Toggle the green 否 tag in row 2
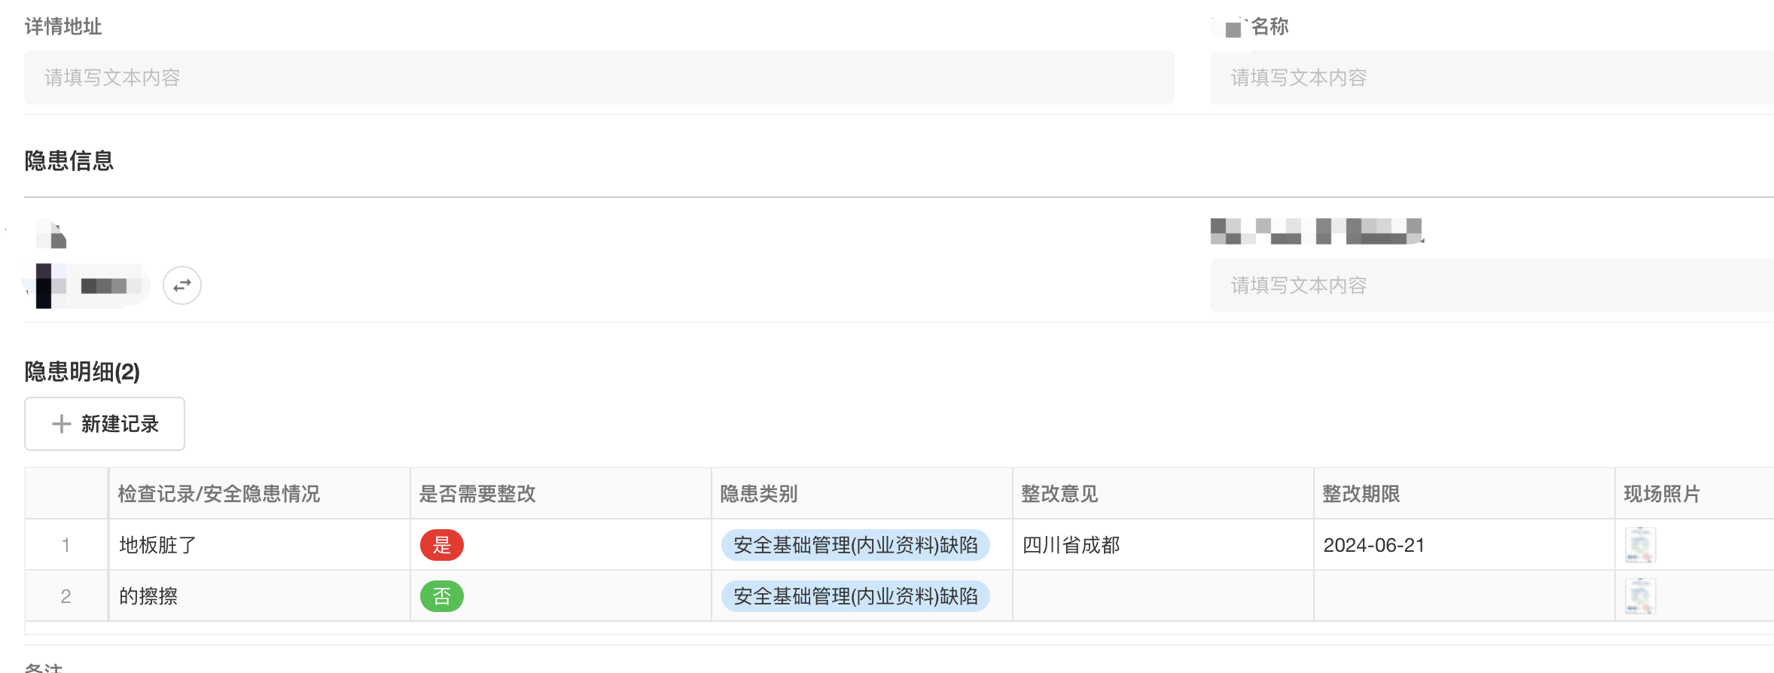 pos(442,595)
